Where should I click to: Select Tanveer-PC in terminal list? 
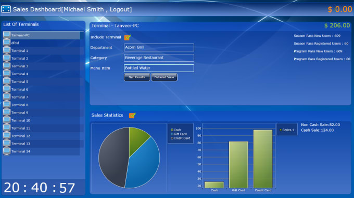tap(20, 35)
